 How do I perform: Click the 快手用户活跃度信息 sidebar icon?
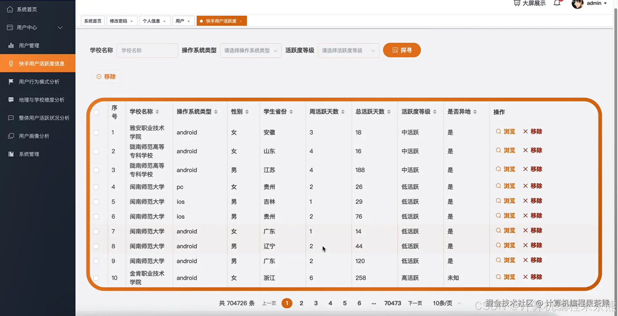(x=11, y=63)
